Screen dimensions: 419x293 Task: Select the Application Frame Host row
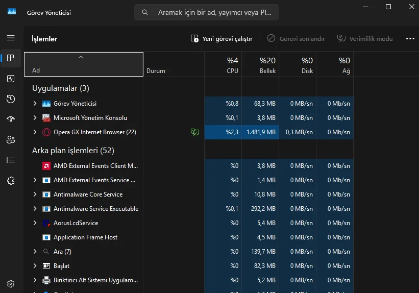(189, 237)
